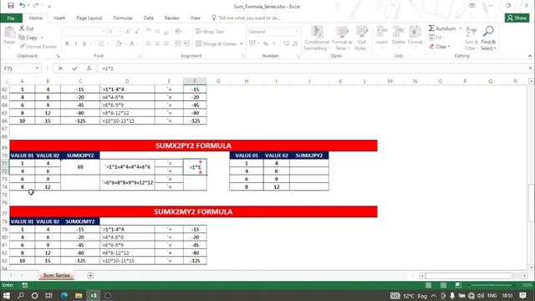Click the AutoSum sigma icon
Image resolution: width=535 pixels, height=301 pixels.
(431, 28)
